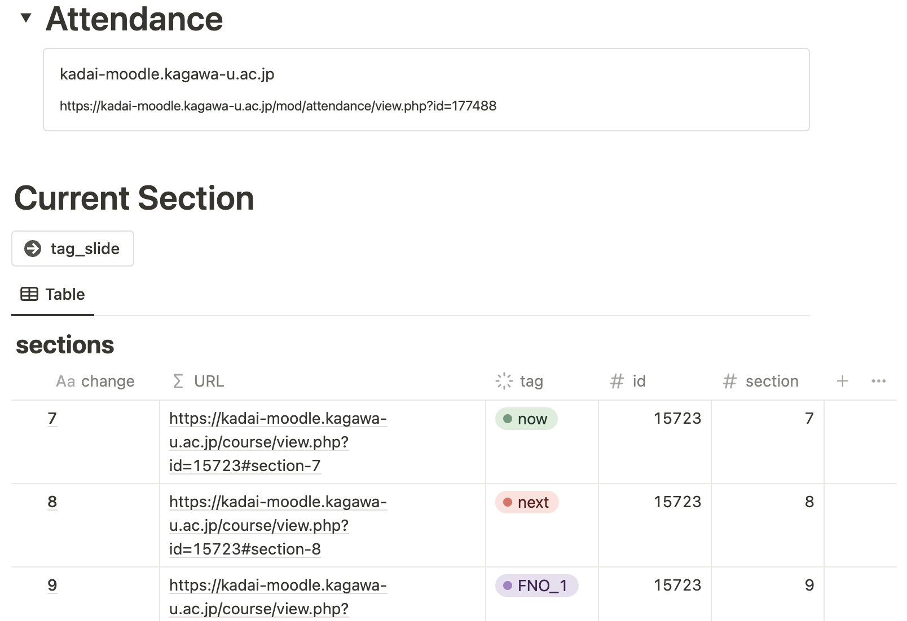Click the id column number icon
Viewport: 907px width, 621px height.
click(617, 382)
